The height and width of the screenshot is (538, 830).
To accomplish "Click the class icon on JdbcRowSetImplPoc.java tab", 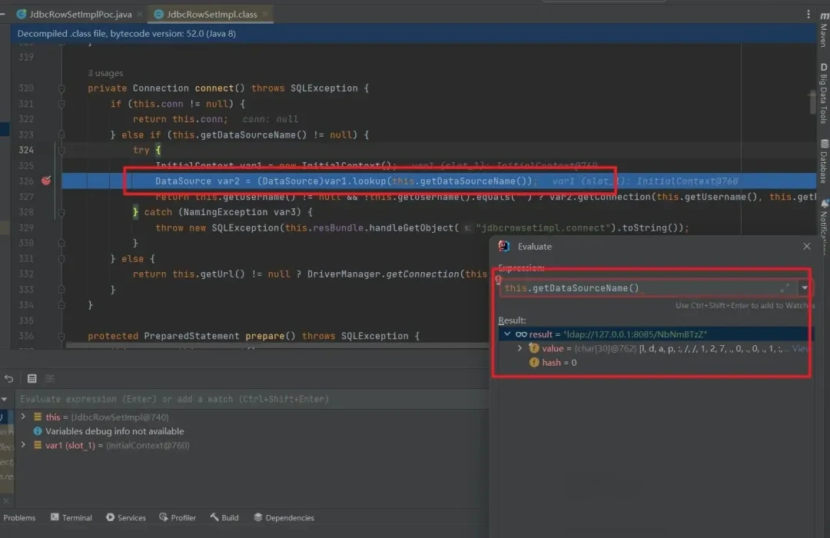I will click(x=22, y=15).
